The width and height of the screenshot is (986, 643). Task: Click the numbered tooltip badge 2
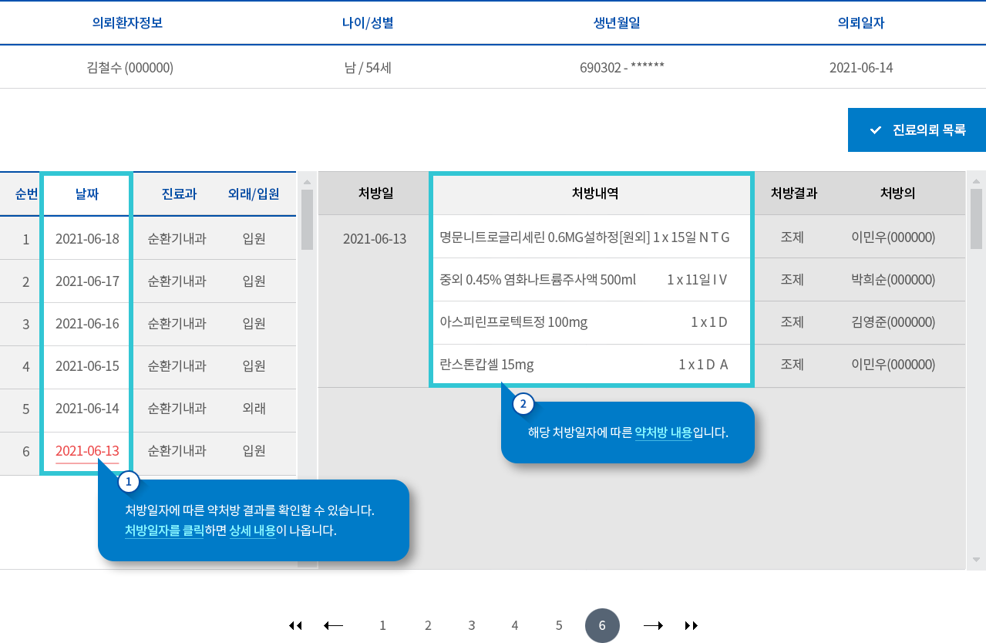(x=523, y=403)
